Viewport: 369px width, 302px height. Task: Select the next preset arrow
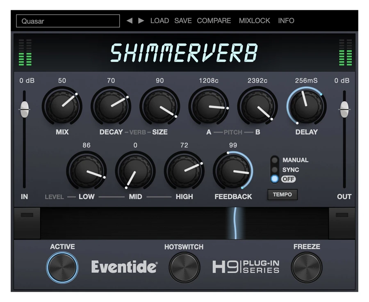pos(141,21)
